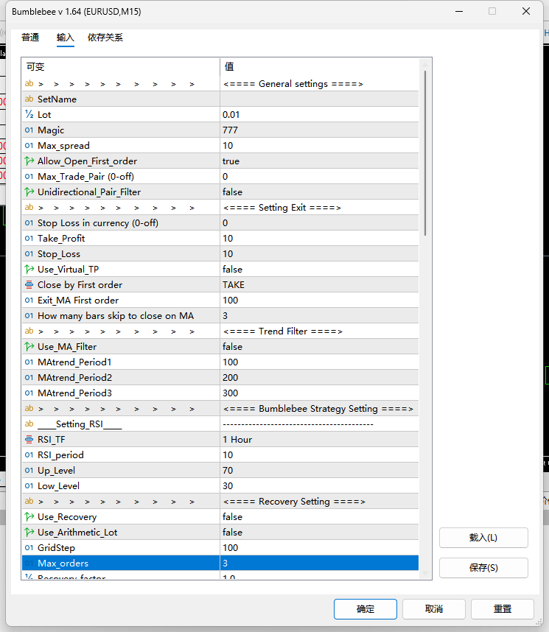
Task: Click the 确定 button
Action: [366, 609]
